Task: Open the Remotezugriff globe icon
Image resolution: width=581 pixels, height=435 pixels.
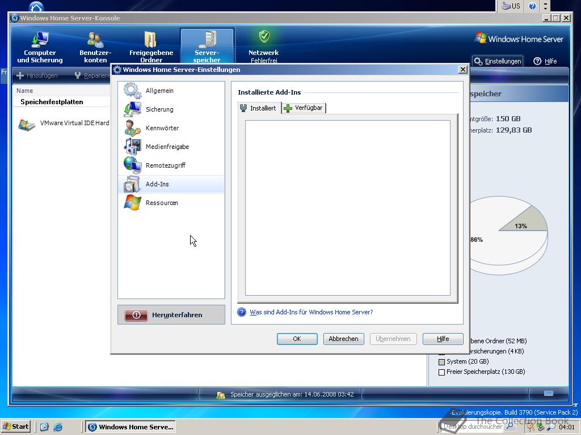Action: pyautogui.click(x=132, y=165)
